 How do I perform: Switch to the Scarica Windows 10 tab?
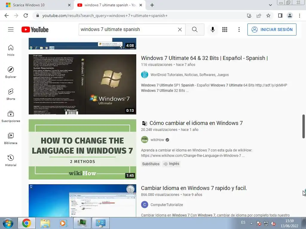click(x=37, y=5)
